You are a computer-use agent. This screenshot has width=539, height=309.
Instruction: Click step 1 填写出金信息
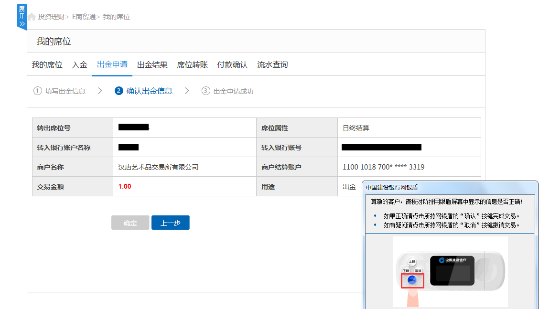pos(59,91)
